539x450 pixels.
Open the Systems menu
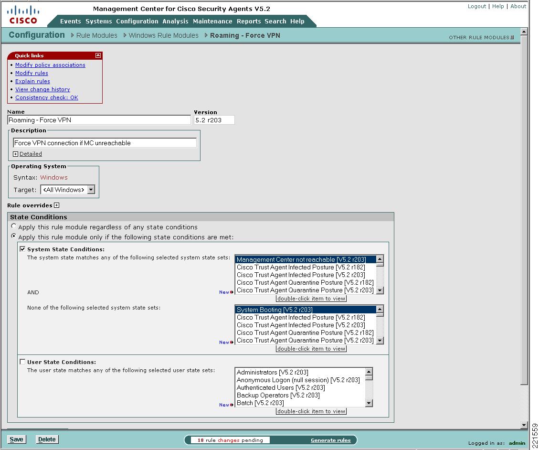[99, 21]
